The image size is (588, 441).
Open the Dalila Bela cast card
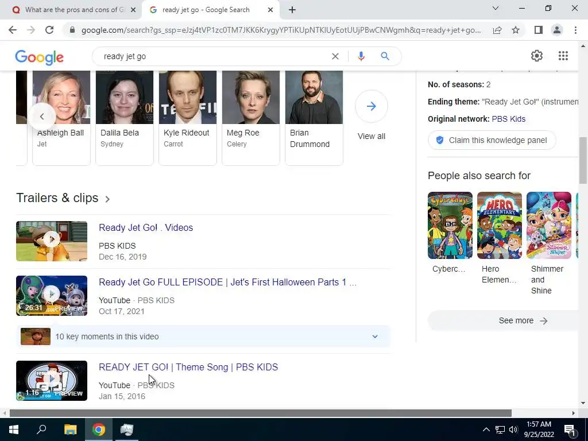click(x=125, y=118)
